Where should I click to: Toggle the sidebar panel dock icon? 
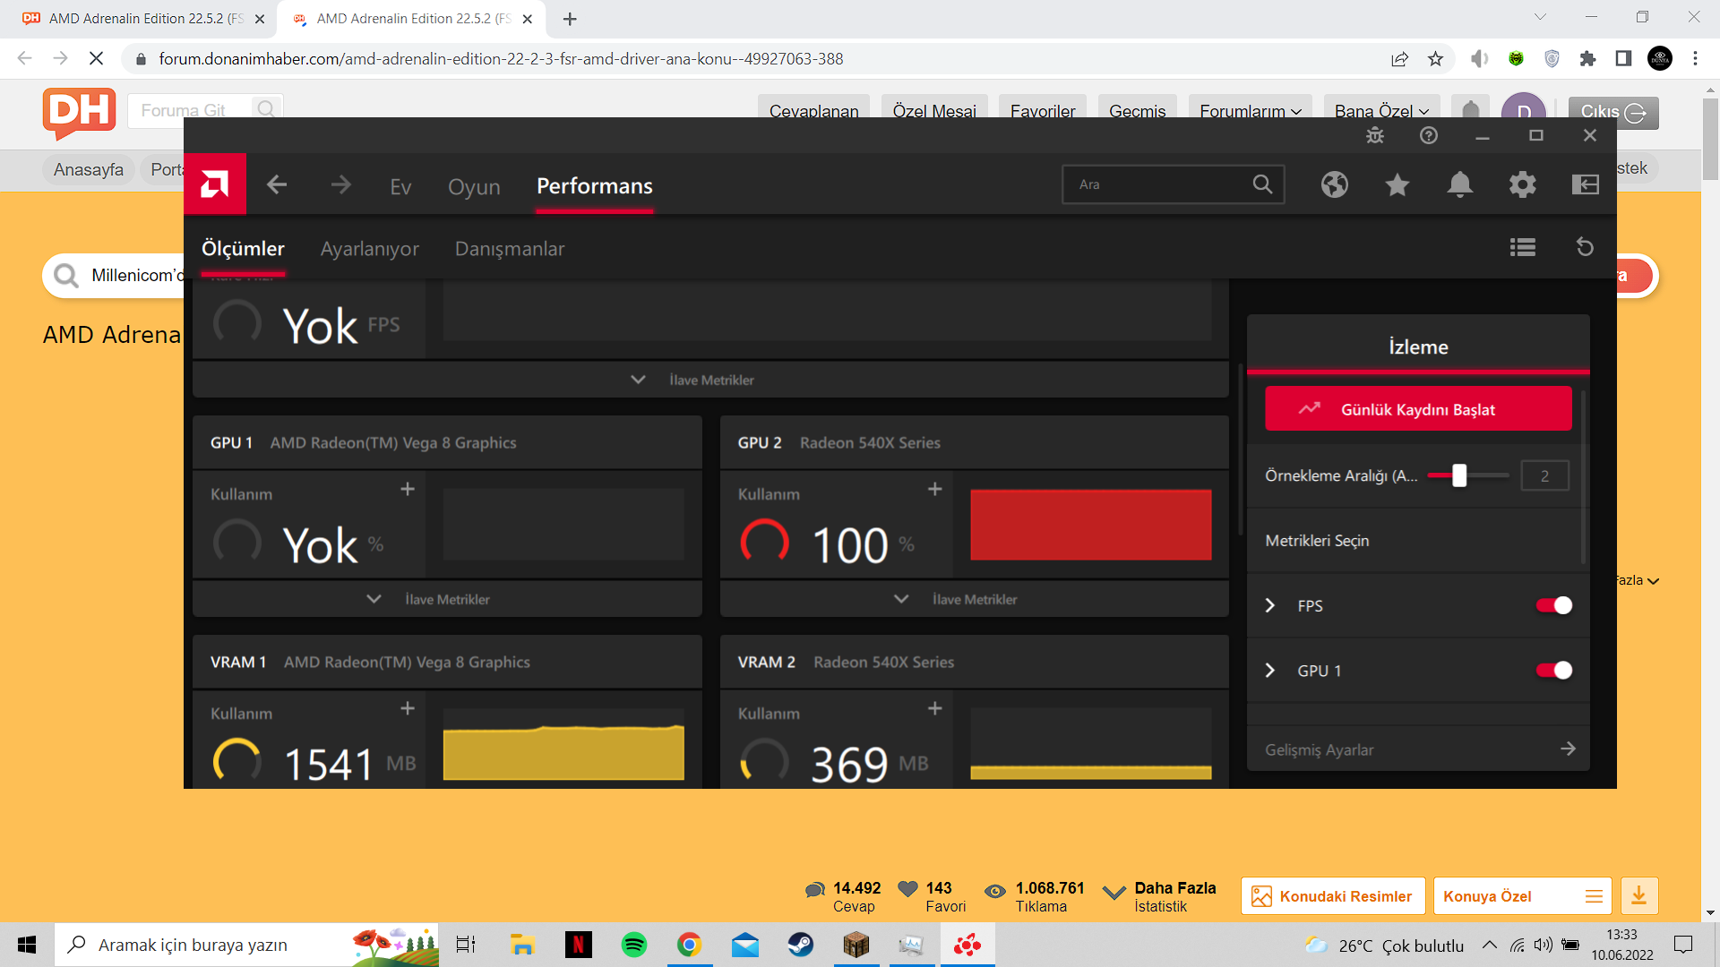(1586, 184)
